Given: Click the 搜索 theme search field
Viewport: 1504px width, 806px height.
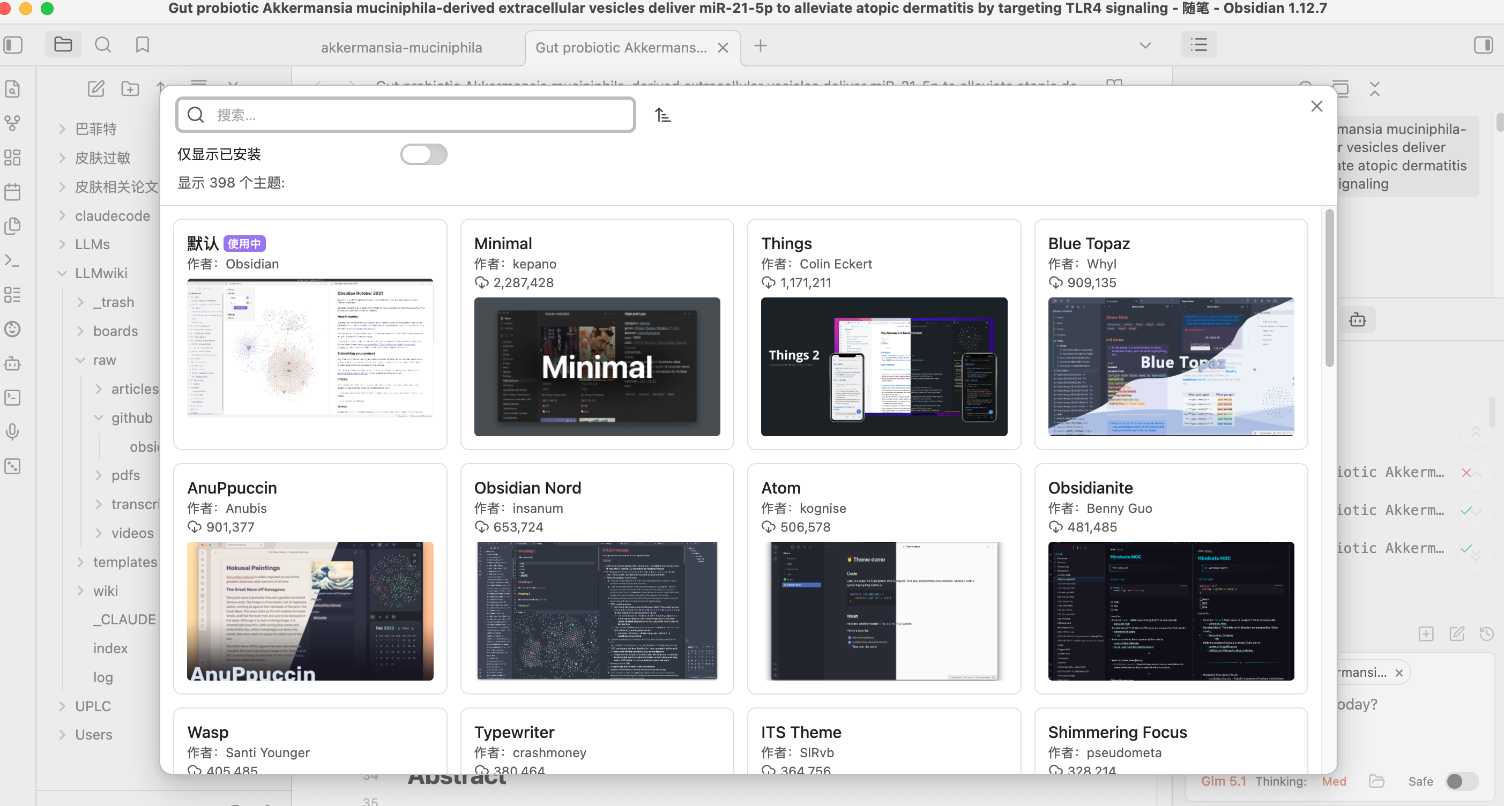Looking at the screenshot, I should click(405, 115).
